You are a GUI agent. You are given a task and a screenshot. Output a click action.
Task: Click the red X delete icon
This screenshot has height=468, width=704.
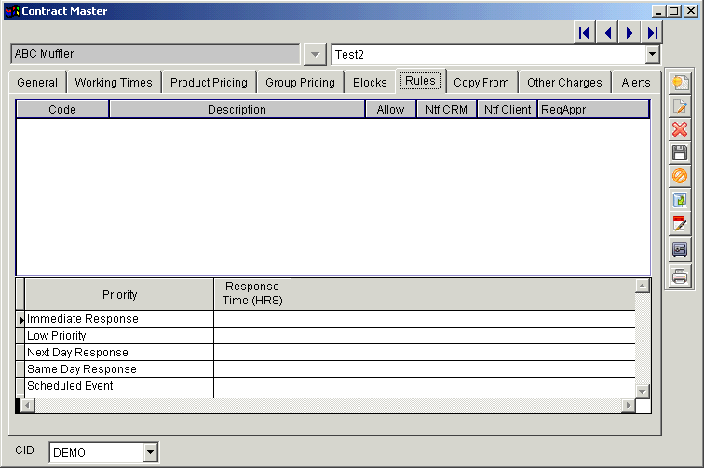pos(680,129)
